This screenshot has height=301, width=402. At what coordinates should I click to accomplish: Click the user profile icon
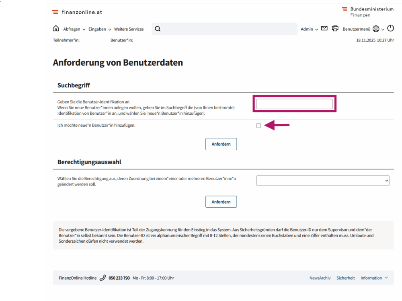pyautogui.click(x=376, y=29)
